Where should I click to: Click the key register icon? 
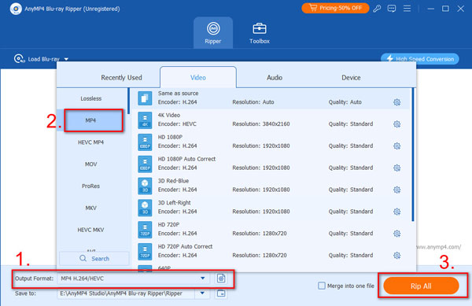tap(377, 9)
